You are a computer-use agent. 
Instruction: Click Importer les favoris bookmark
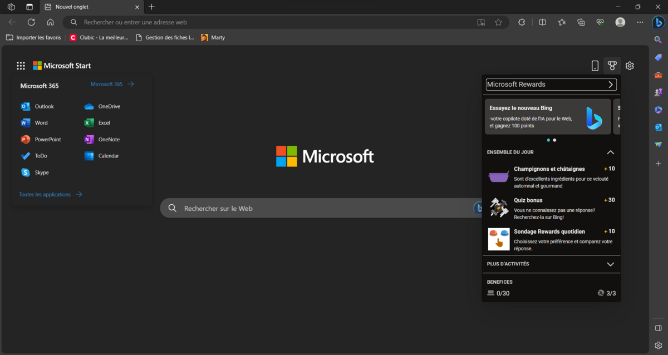(x=33, y=37)
